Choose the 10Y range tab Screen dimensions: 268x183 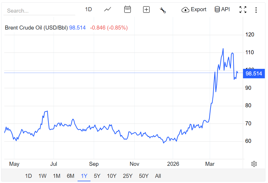click(x=111, y=176)
